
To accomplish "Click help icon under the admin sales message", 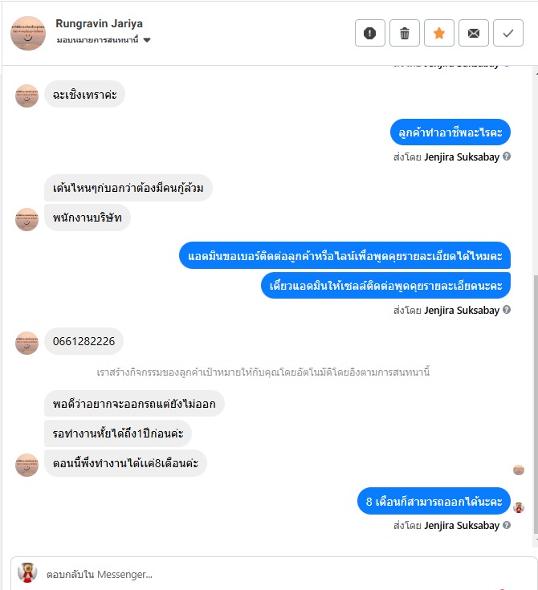I will [507, 310].
